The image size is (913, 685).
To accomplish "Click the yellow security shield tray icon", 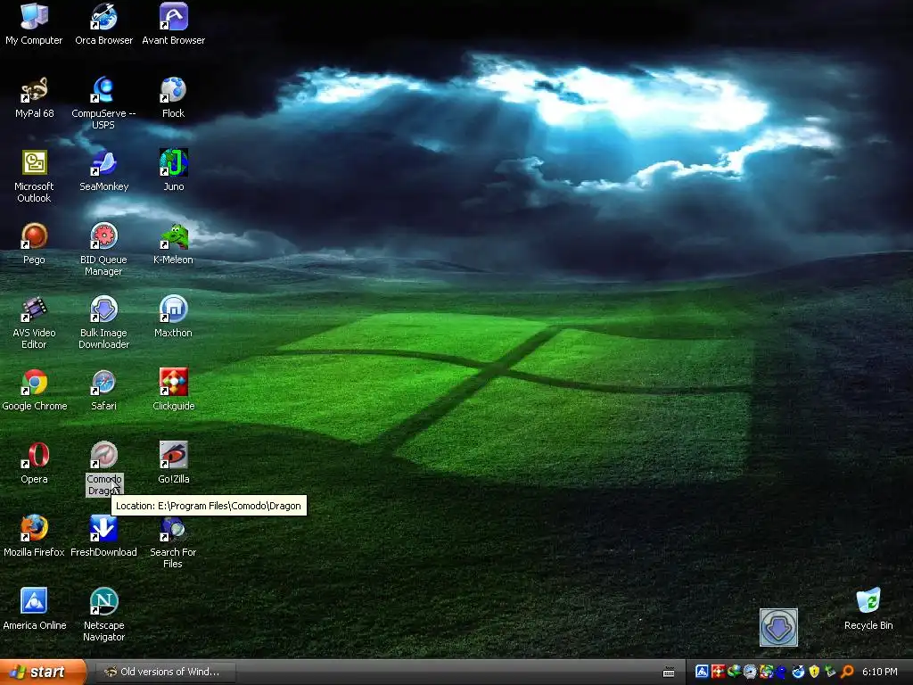I will [814, 672].
